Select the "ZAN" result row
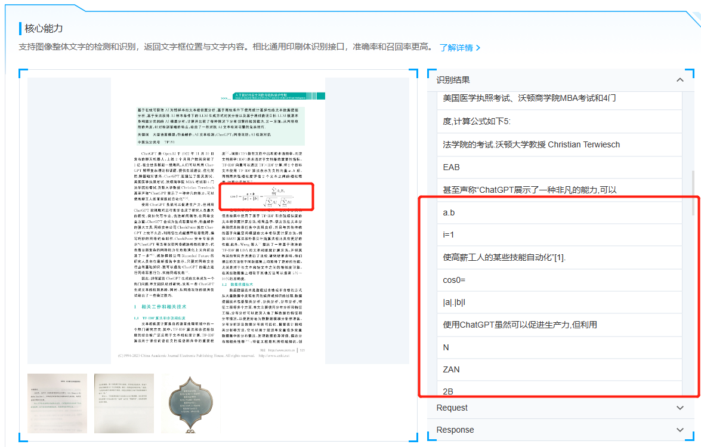The image size is (701, 447). point(555,369)
